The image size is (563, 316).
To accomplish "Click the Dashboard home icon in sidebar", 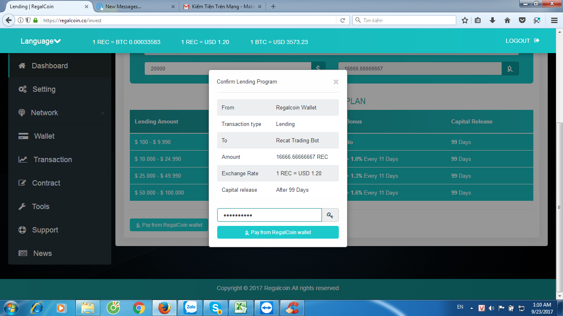I will tap(22, 66).
